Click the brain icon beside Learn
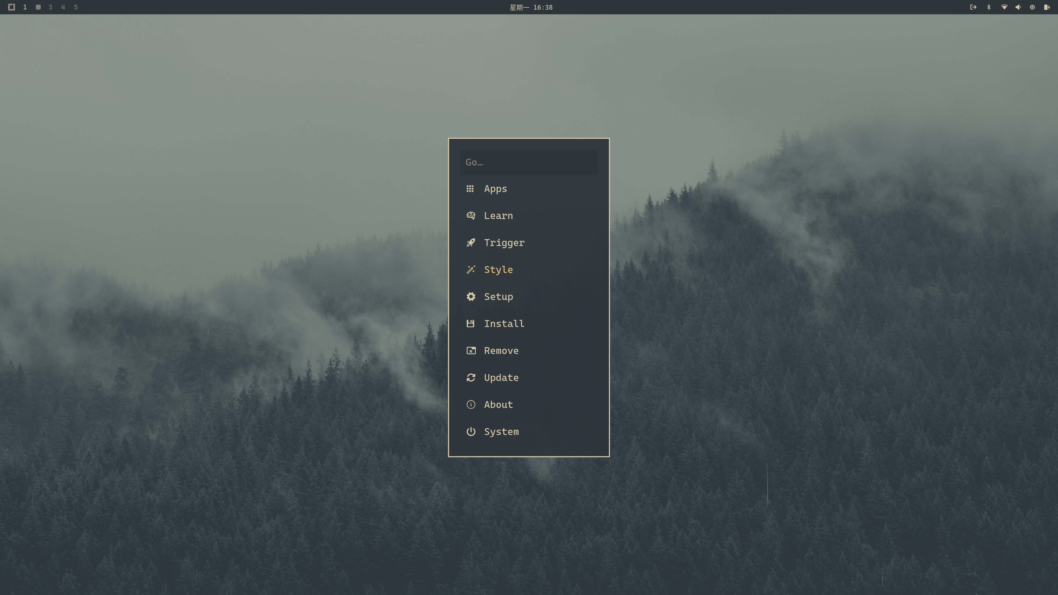The height and width of the screenshot is (595, 1058). click(471, 216)
